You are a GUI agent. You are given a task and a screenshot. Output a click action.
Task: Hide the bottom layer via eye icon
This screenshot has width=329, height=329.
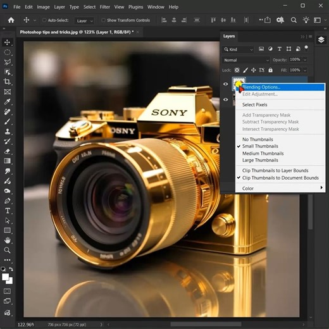point(226,99)
